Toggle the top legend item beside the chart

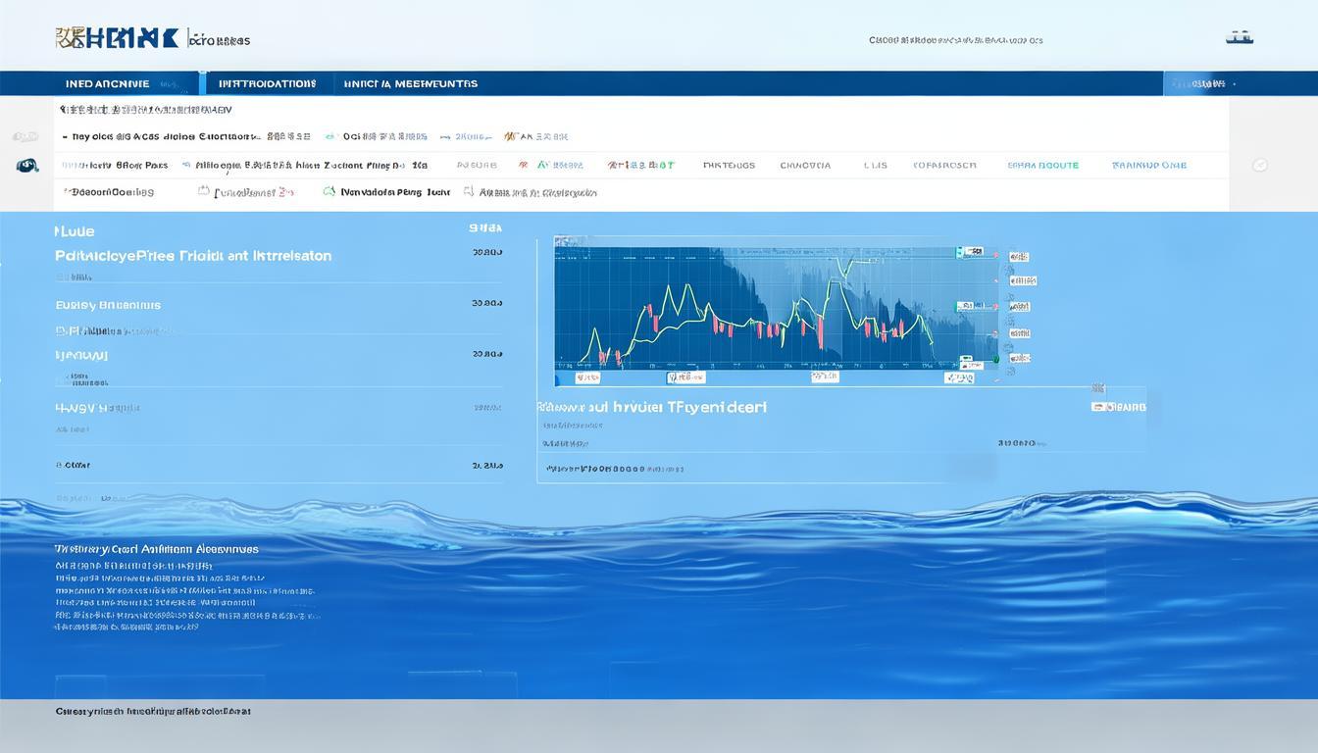(1019, 257)
